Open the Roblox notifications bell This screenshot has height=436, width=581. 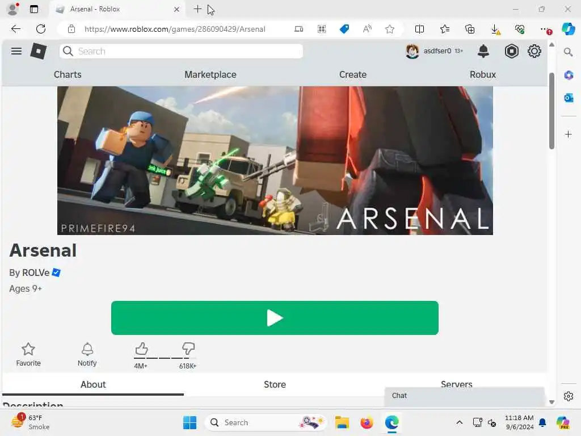coord(483,51)
